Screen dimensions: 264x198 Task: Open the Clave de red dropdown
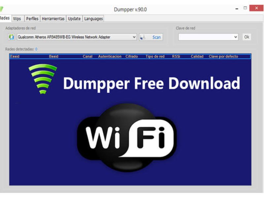click(x=208, y=37)
